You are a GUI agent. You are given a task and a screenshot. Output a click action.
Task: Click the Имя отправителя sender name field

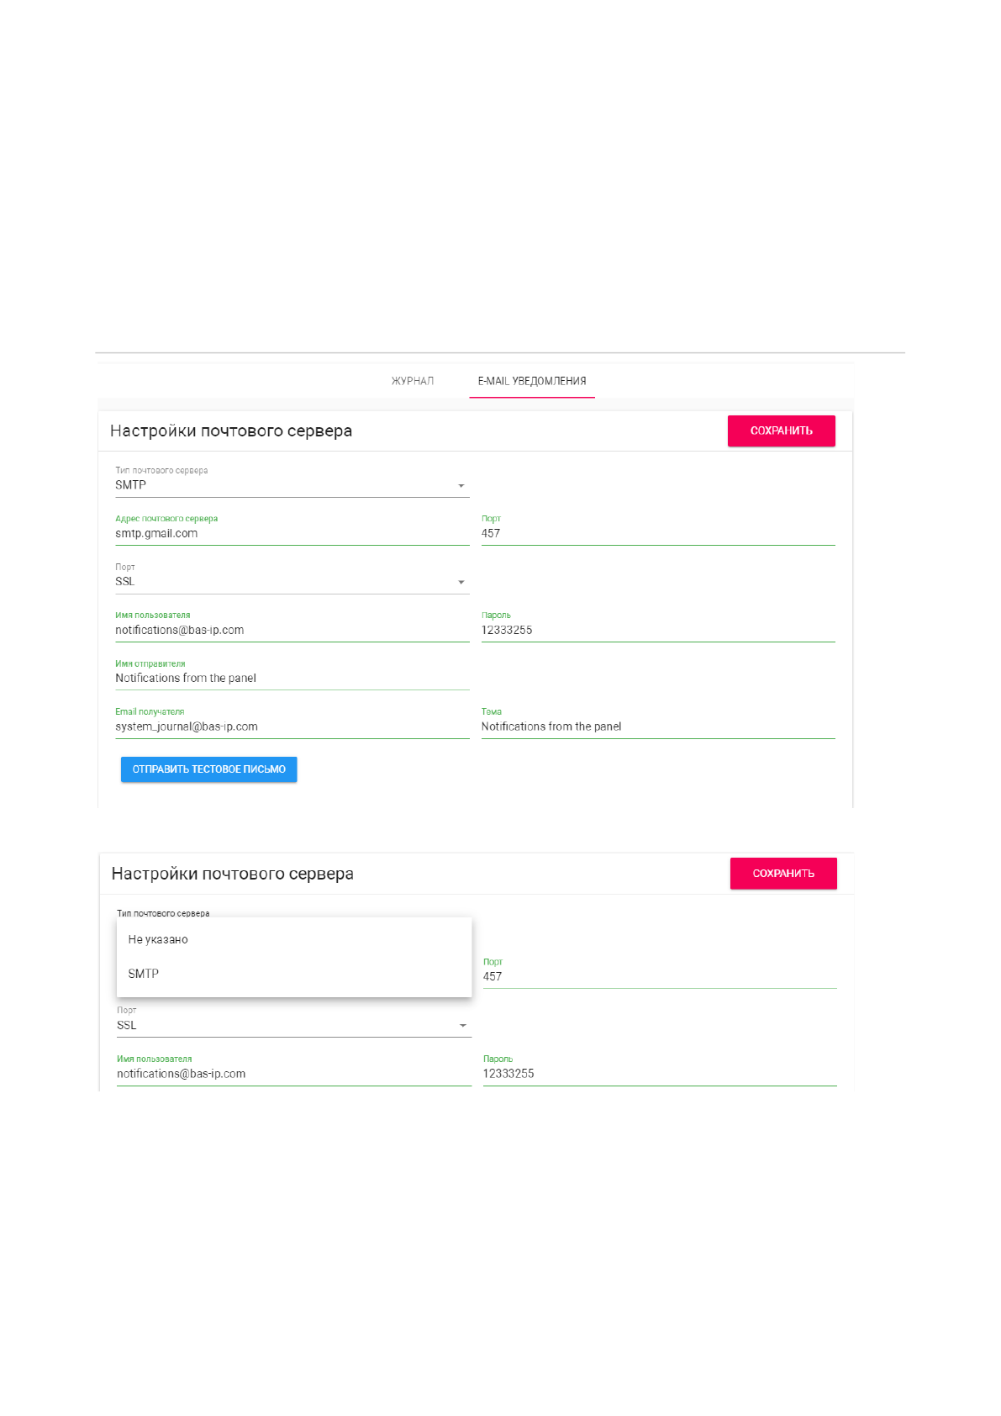[x=291, y=679]
